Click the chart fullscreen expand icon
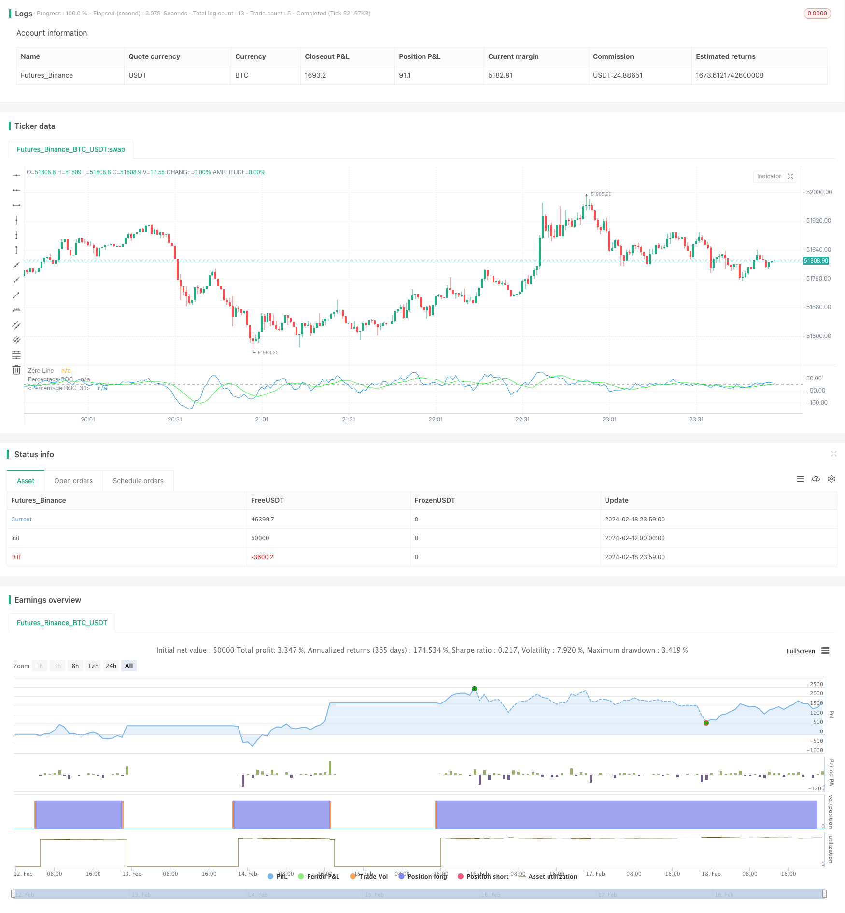Viewport: 845px width, 913px height. pos(790,176)
